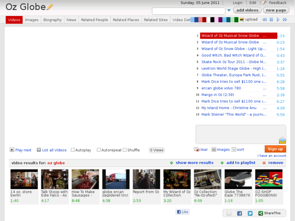Image resolution: width=295 pixels, height=221 pixels.
Task: Switch to the Images tab
Action: 32,20
